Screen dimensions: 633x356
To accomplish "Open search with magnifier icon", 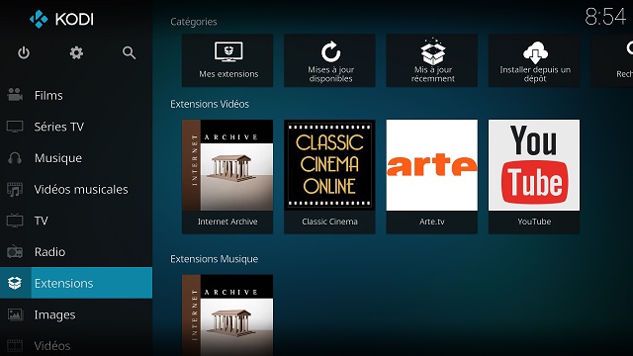I will (x=129, y=52).
